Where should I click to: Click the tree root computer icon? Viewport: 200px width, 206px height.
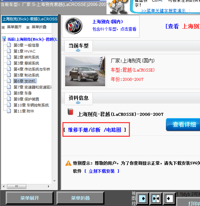pyautogui.click(x=4, y=39)
